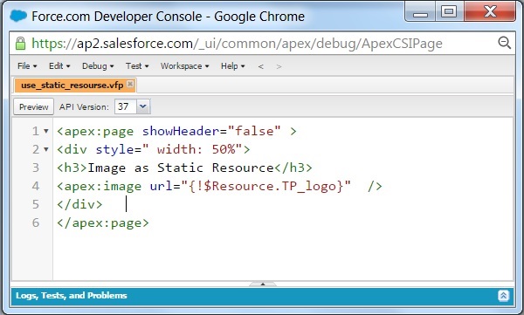Open the File menu
Viewport: 524px width, 315px height.
(27, 66)
